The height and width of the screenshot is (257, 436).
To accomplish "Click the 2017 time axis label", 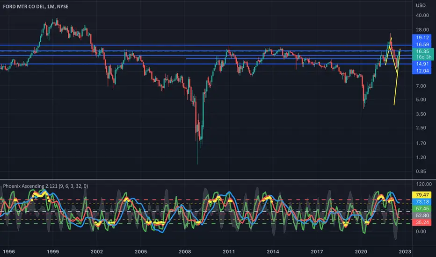I will (x=317, y=252).
